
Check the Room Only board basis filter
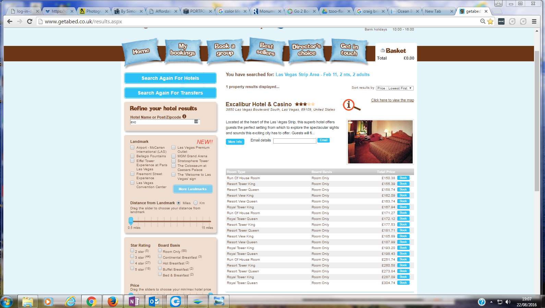coord(160,250)
